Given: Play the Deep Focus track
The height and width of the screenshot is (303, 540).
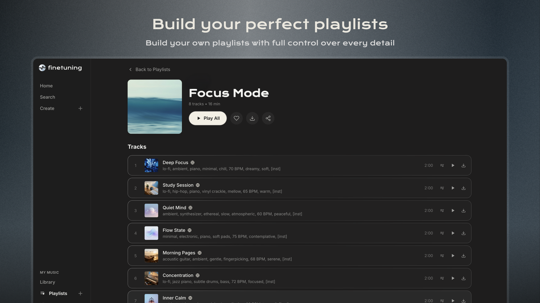Looking at the screenshot, I should [453, 165].
